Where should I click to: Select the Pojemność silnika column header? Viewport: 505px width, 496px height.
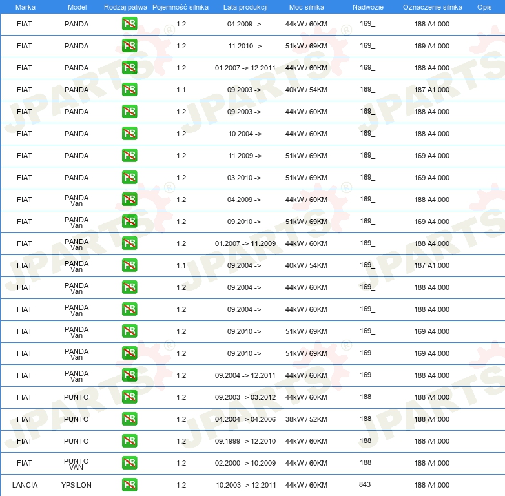pos(180,7)
